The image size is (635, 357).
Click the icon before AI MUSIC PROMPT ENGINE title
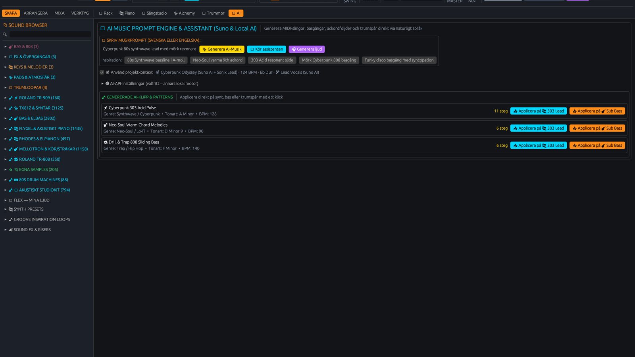(102, 29)
